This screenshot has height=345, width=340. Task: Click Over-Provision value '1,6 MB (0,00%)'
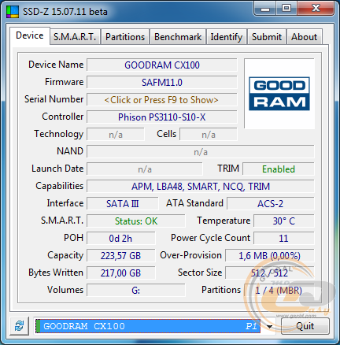(x=270, y=256)
